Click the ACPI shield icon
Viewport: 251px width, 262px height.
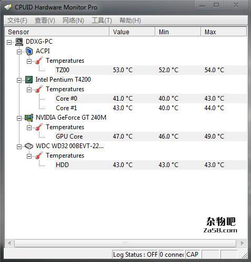29,51
